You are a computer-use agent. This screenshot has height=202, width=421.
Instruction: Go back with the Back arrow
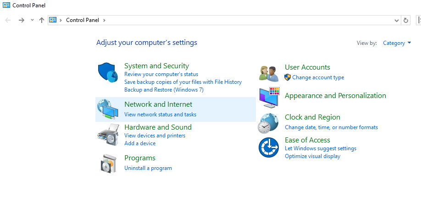(x=8, y=20)
